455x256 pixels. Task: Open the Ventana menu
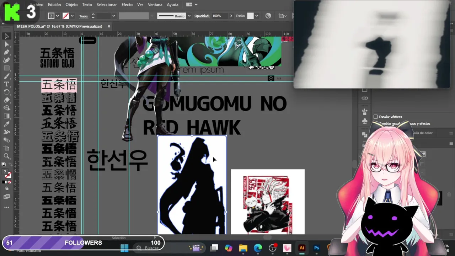155,5
